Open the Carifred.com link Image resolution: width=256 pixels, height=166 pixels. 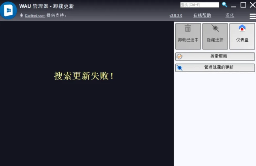35,15
